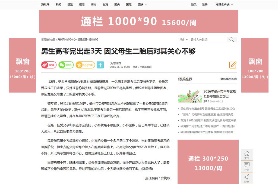Image resolution: width=278 pixels, height=184 pixels.
Task: Share article to QQ空间
Action: point(85,65)
